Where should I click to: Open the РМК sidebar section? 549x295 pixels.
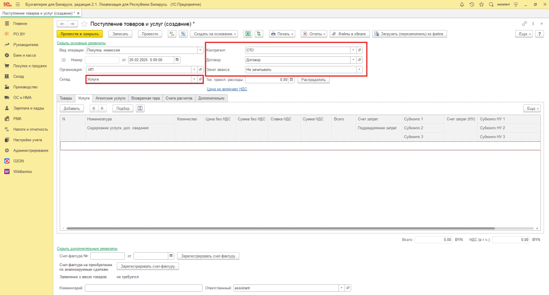pyautogui.click(x=18, y=119)
